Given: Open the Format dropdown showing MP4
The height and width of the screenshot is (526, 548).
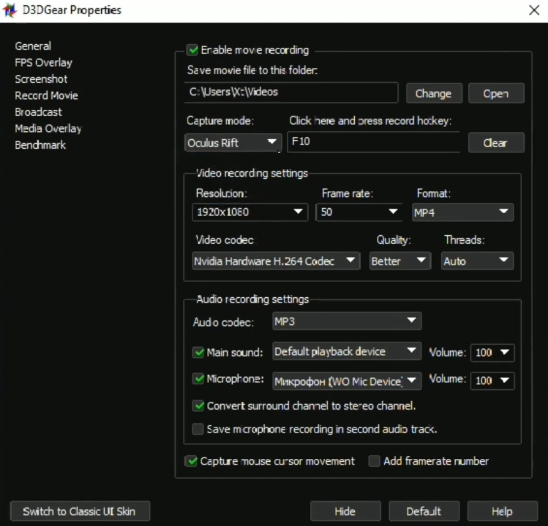Looking at the screenshot, I should point(463,212).
